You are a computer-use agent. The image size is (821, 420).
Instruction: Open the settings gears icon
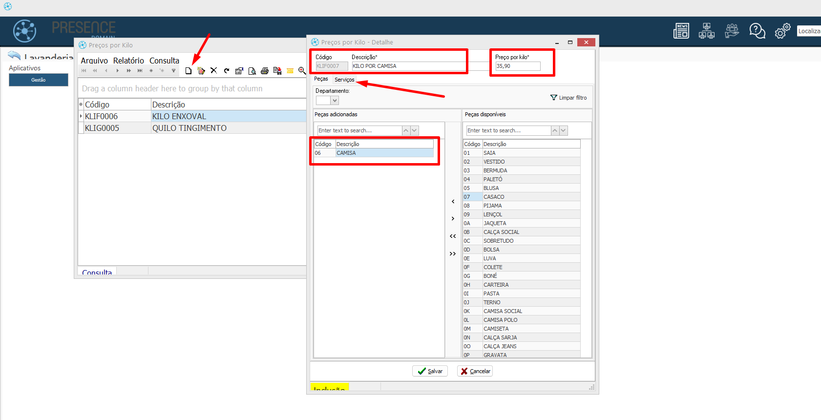(x=782, y=31)
